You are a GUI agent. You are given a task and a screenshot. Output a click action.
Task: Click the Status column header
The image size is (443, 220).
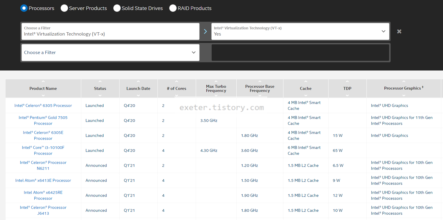(x=100, y=88)
